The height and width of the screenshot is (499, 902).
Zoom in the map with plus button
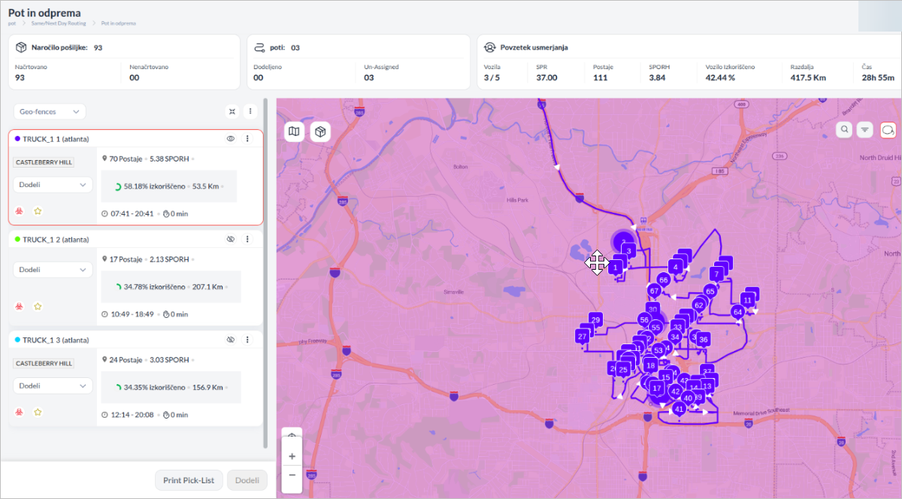tap(292, 456)
